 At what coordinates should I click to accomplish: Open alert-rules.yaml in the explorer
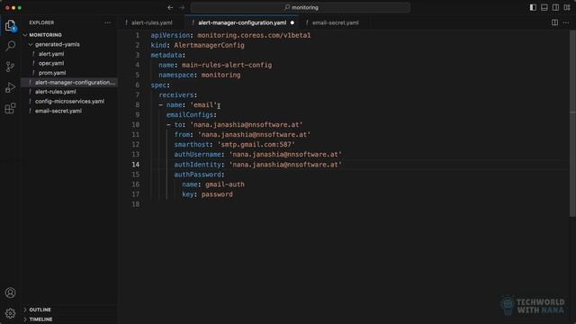coord(56,92)
